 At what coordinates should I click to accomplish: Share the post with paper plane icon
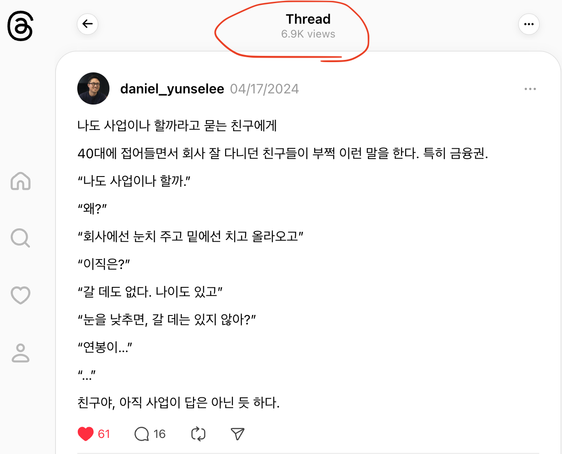click(238, 434)
